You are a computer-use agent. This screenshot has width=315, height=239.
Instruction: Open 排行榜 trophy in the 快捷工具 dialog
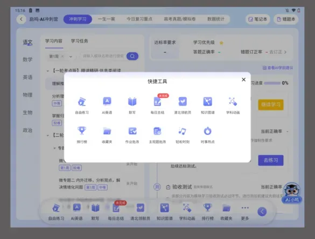[x=82, y=135]
